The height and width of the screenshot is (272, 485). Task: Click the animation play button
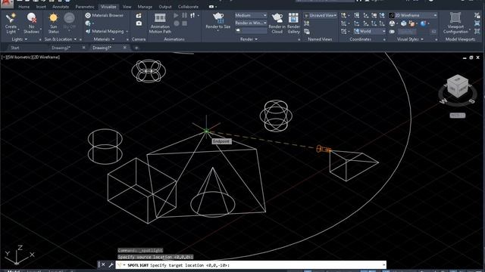[x=176, y=15]
